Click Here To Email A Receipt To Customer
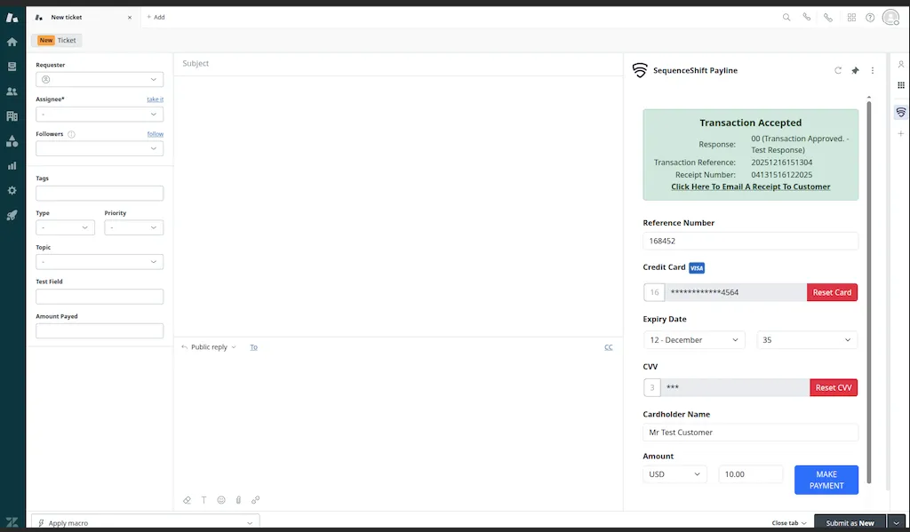Image resolution: width=910 pixels, height=532 pixels. pyautogui.click(x=750, y=187)
